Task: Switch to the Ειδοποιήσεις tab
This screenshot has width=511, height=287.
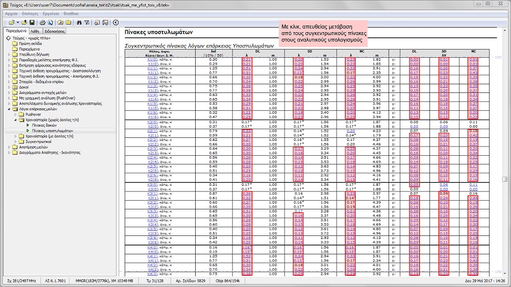Action: pyautogui.click(x=55, y=31)
